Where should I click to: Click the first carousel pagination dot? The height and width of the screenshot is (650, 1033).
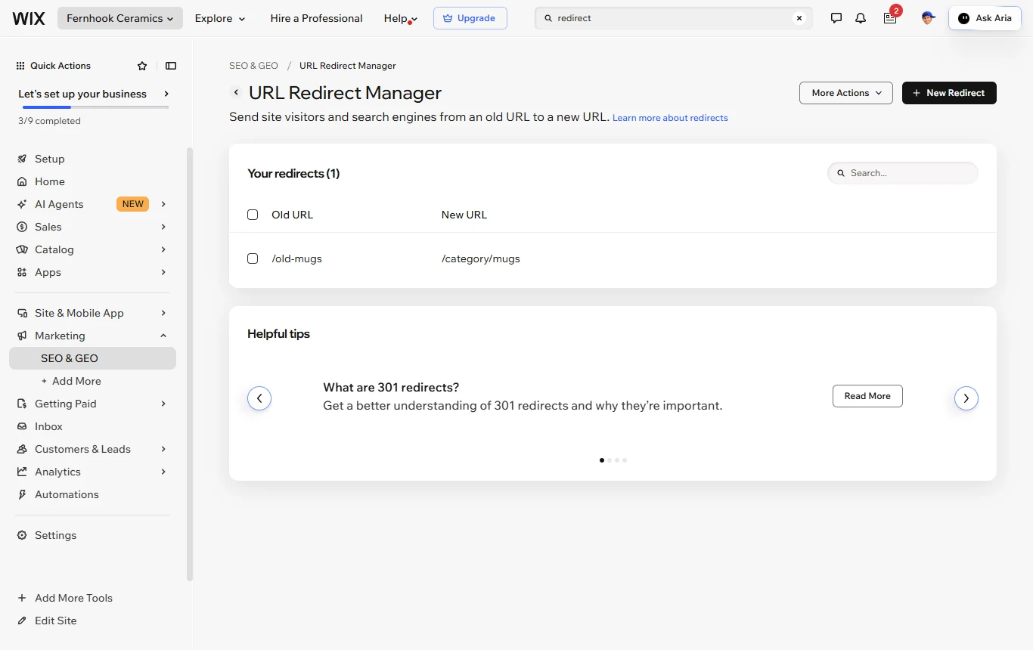pyautogui.click(x=602, y=460)
